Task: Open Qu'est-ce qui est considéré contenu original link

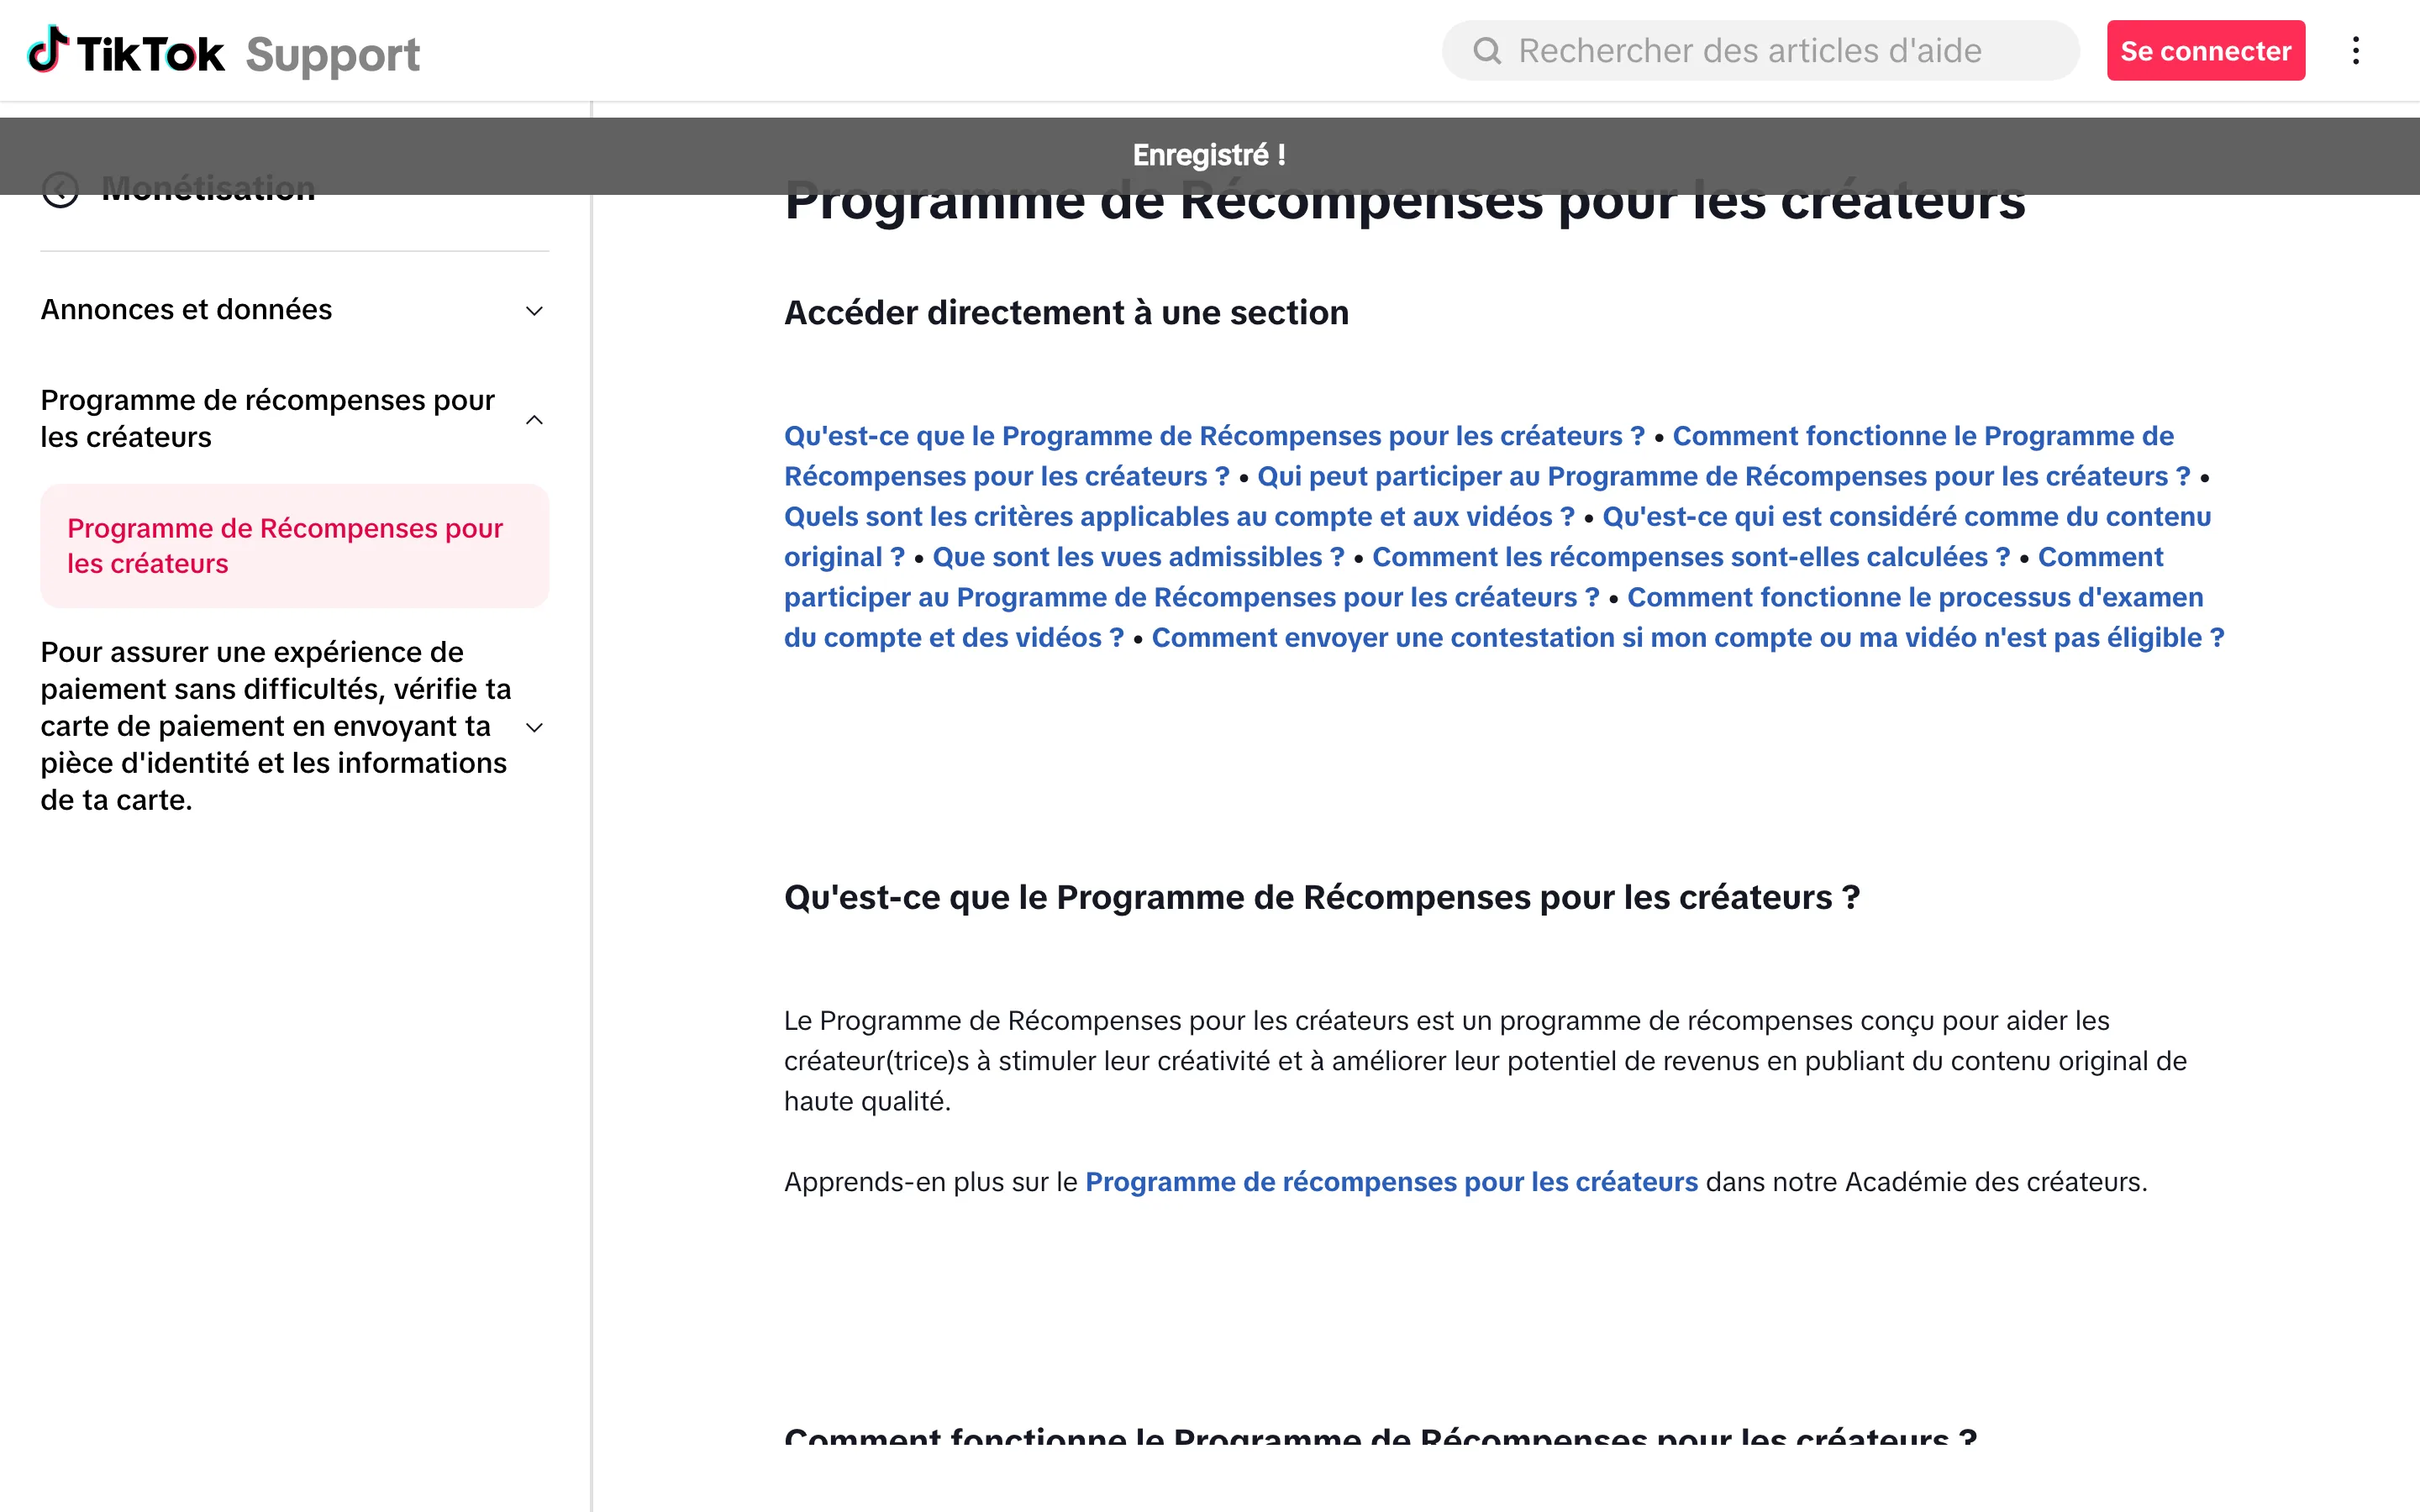Action: click(1906, 517)
